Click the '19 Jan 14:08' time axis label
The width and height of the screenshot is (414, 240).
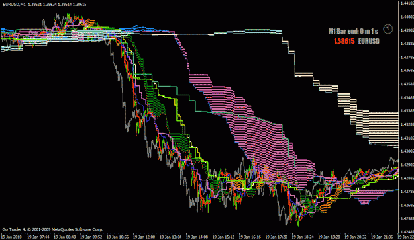click(x=197, y=237)
